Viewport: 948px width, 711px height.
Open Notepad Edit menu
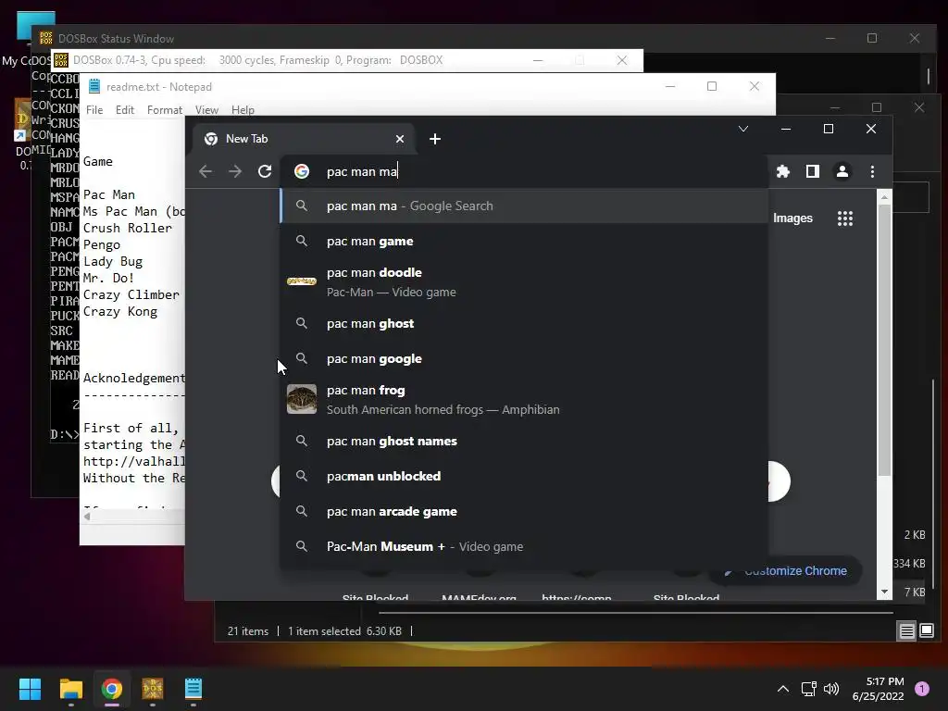(x=125, y=110)
